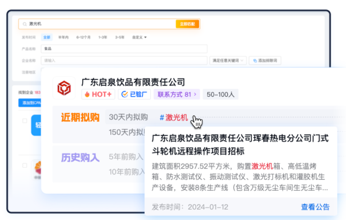Open the 自定义 time range dropdown

click(139, 37)
